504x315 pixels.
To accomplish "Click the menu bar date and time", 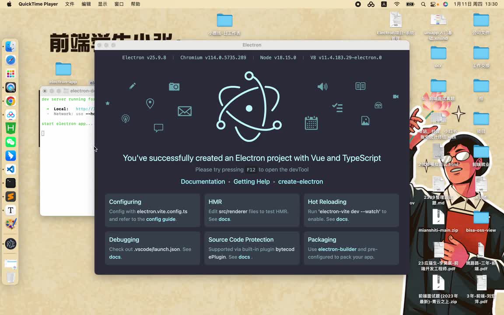I will point(476,4).
